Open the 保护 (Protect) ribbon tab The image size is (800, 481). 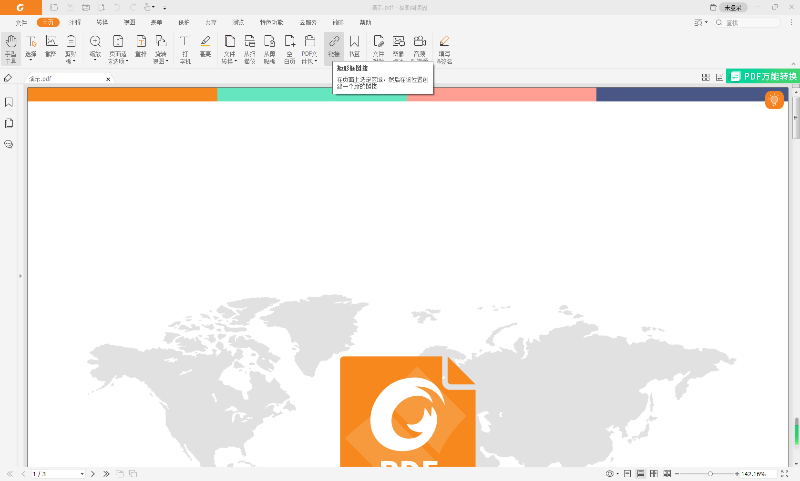pos(184,22)
